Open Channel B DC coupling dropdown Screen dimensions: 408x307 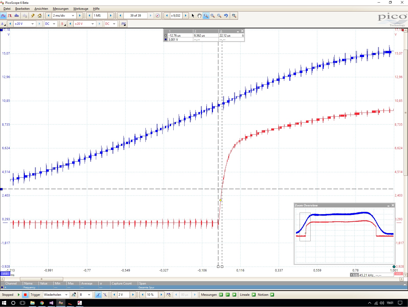114,24
